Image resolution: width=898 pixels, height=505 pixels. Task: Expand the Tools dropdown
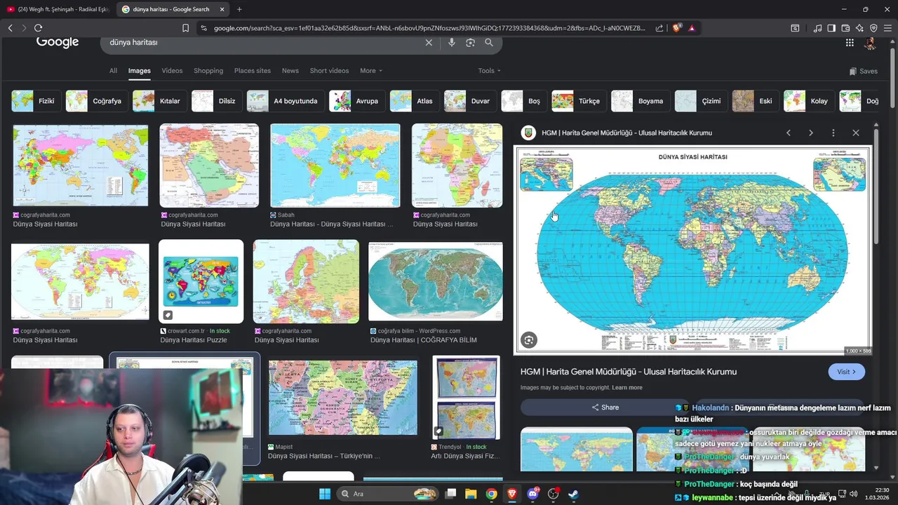tap(489, 71)
